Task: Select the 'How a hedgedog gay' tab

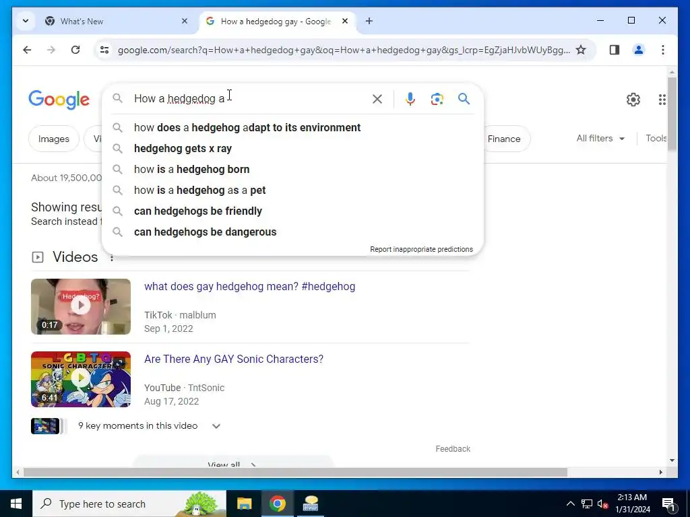Action: pyautogui.click(x=278, y=21)
